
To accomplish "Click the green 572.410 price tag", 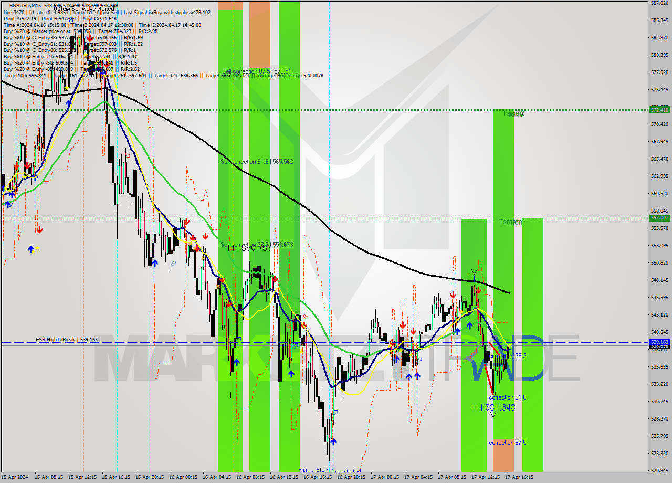I will [x=660, y=110].
